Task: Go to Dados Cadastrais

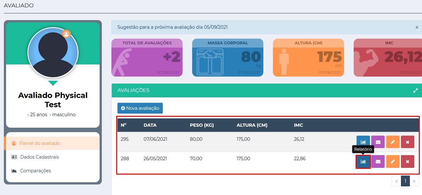Action: [39, 157]
